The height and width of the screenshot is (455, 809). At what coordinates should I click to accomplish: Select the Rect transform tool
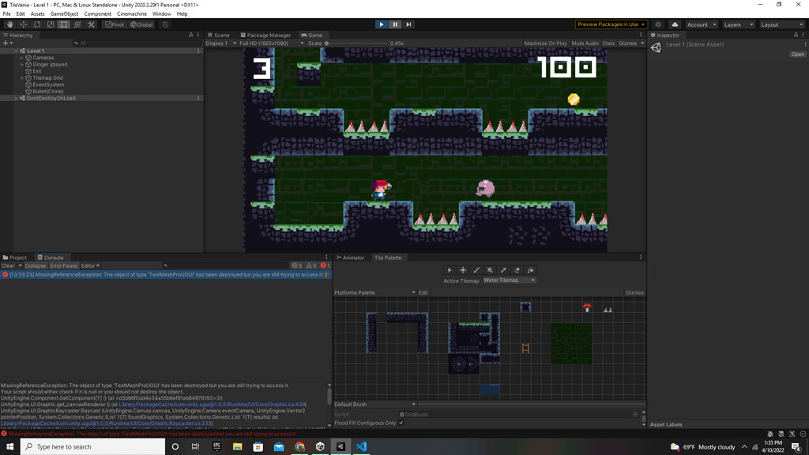coord(63,24)
